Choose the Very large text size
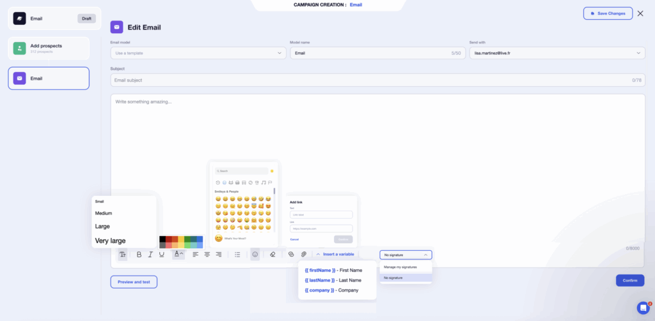655x321 pixels. coord(110,241)
